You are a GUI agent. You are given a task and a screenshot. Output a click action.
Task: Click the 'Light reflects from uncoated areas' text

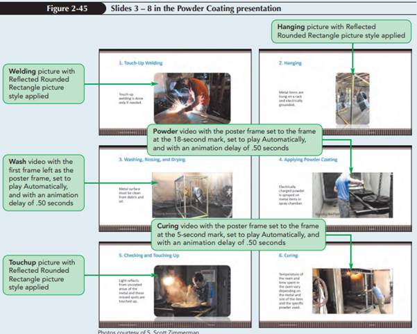click(x=132, y=291)
